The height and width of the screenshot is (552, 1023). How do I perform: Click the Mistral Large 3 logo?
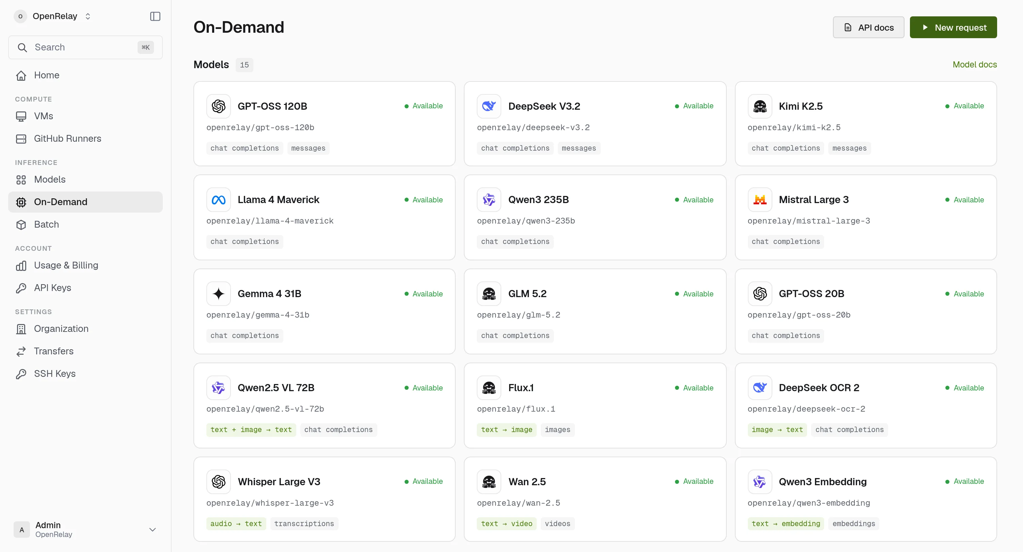760,200
